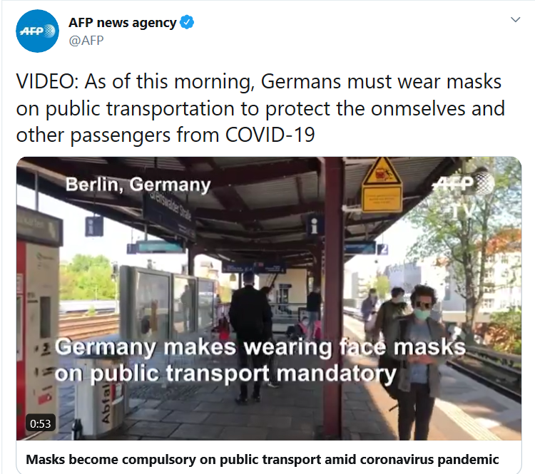
Task: Click the Berlin, Germany location caption
Action: 138,185
